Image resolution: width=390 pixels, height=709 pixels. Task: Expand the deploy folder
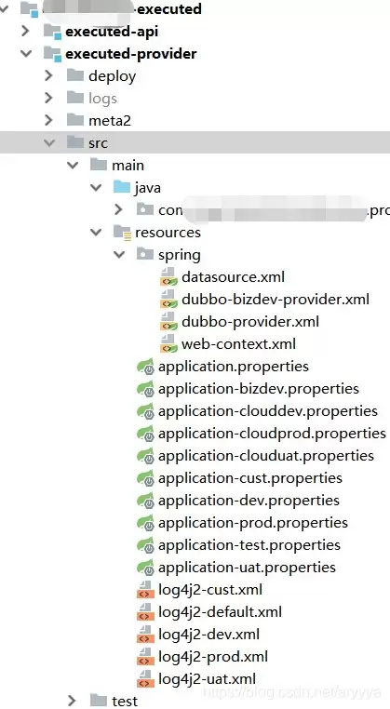coord(48,75)
